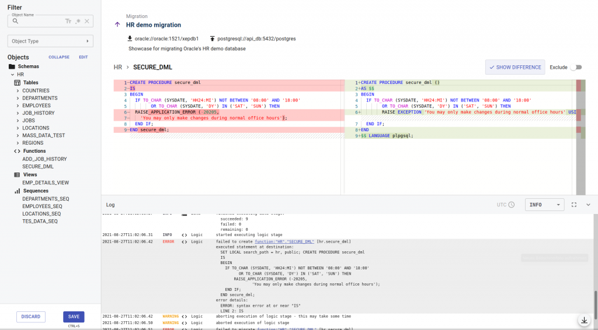Expand the LOCATIONS table

18,128
